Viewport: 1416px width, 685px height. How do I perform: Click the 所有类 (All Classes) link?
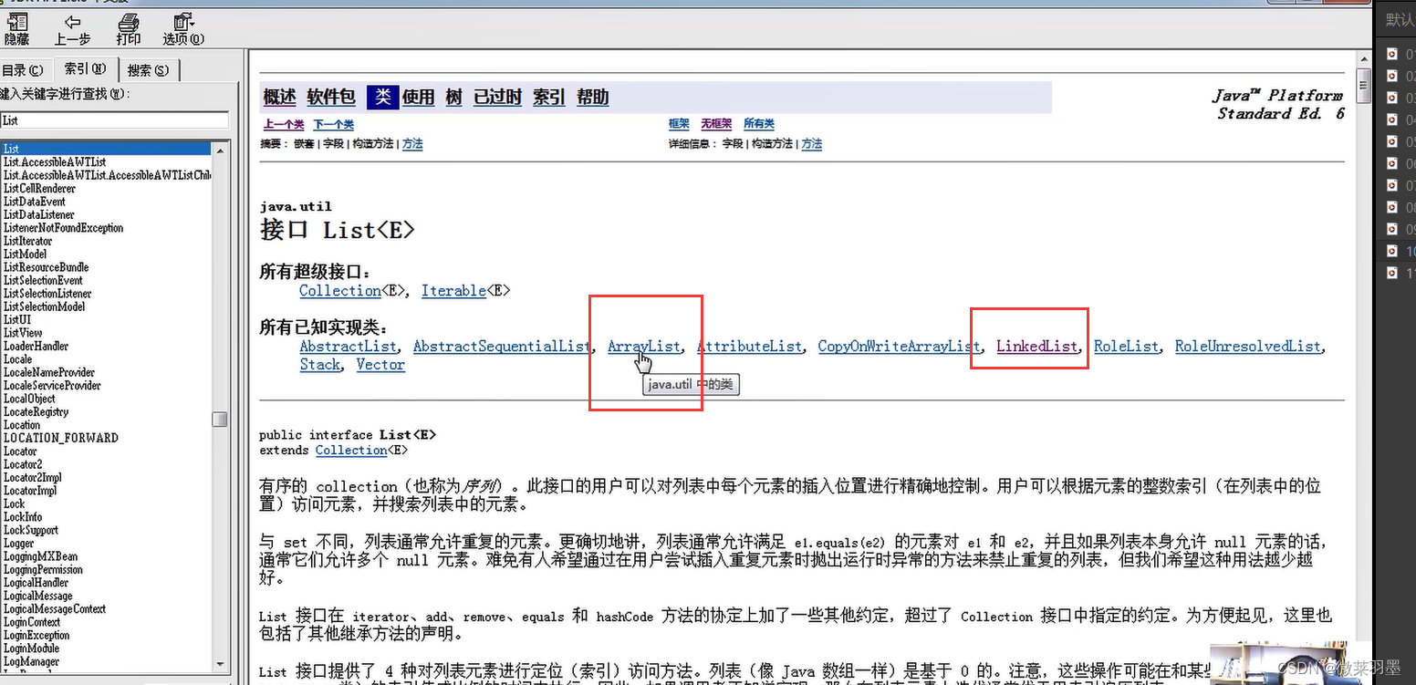pos(759,124)
